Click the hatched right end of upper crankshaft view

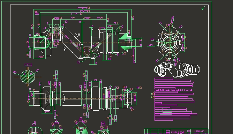[125, 42]
